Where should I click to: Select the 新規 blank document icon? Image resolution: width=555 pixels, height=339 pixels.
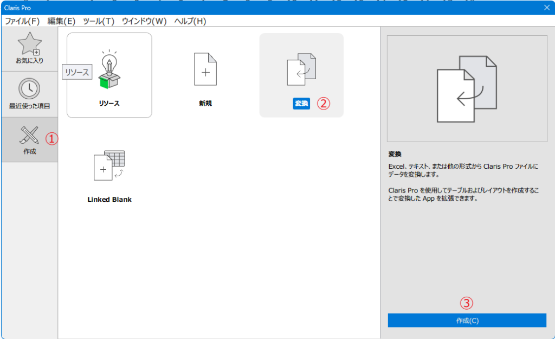[x=205, y=69]
